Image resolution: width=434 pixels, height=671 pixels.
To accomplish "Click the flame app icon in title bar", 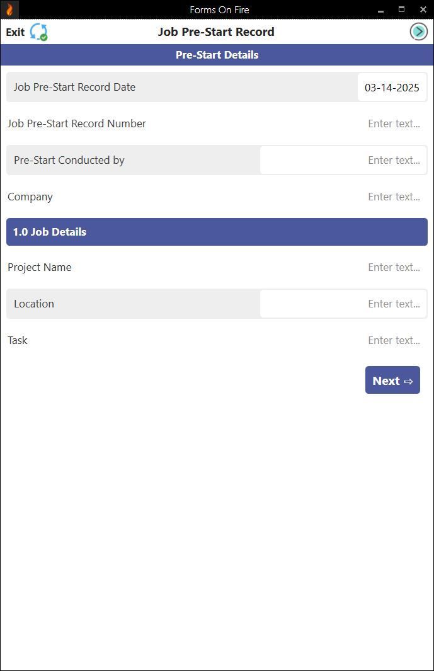I will point(9,9).
